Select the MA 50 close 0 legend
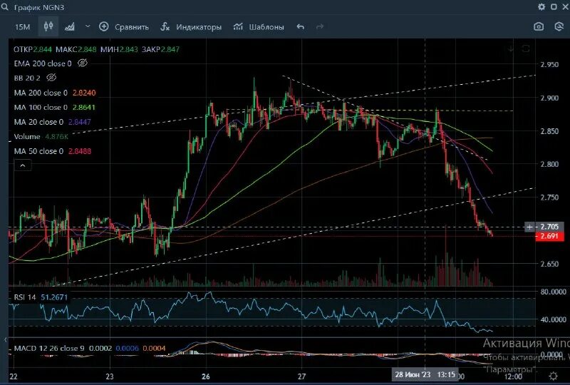 pyautogui.click(x=38, y=151)
